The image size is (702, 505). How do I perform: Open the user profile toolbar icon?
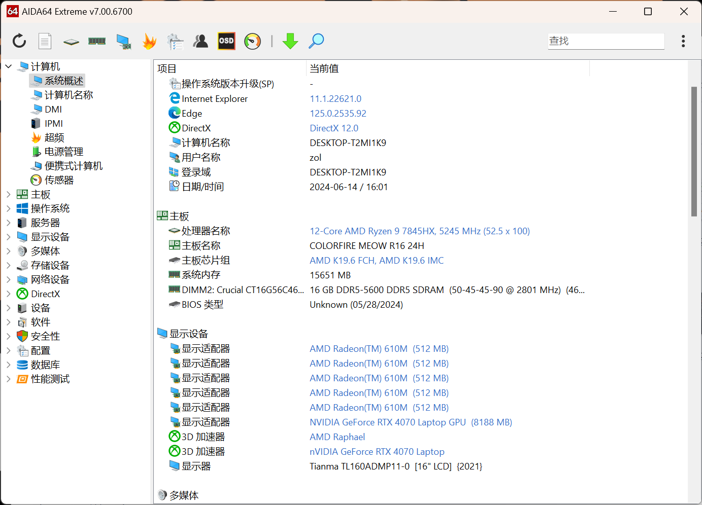point(200,41)
